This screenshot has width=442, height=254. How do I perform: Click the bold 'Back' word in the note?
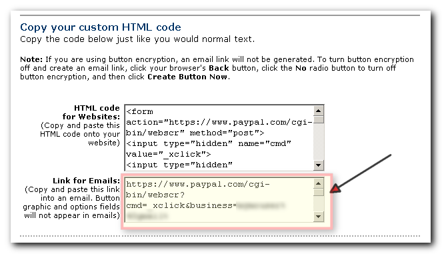(x=219, y=68)
